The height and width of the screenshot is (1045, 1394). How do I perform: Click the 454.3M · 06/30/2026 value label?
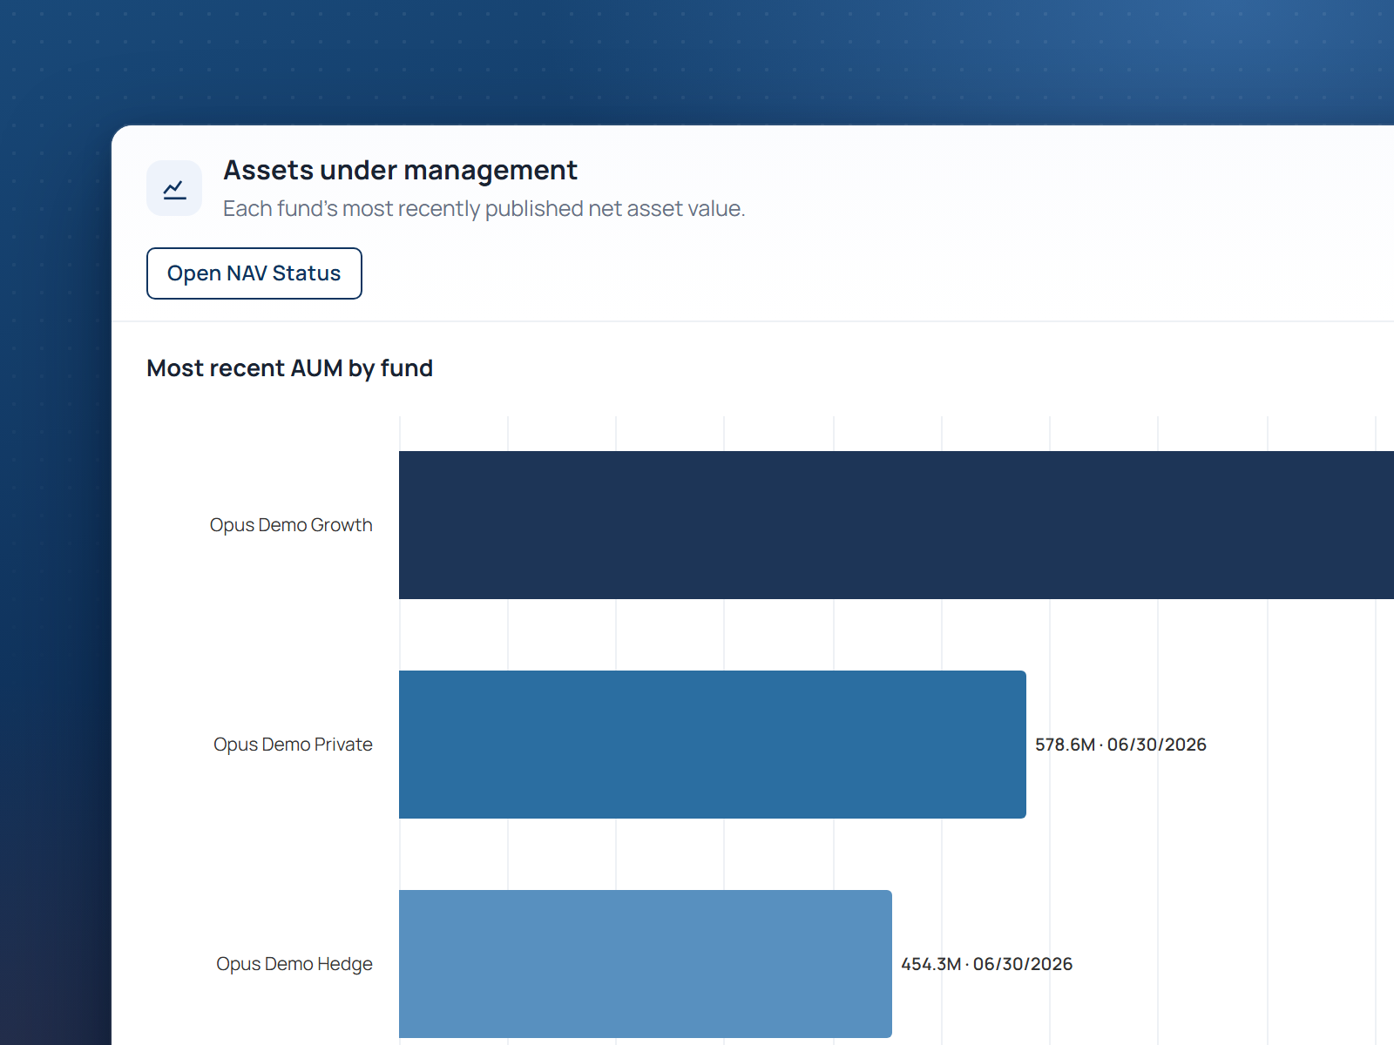pyautogui.click(x=986, y=964)
